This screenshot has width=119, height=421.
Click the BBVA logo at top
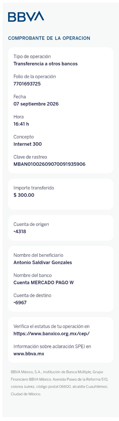[26, 16]
